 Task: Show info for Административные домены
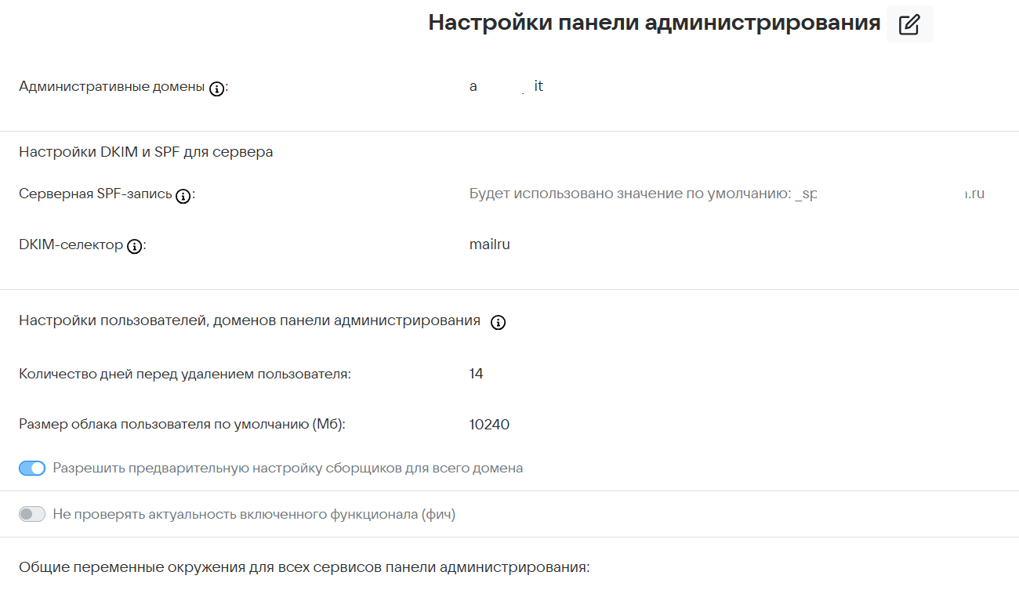click(217, 89)
